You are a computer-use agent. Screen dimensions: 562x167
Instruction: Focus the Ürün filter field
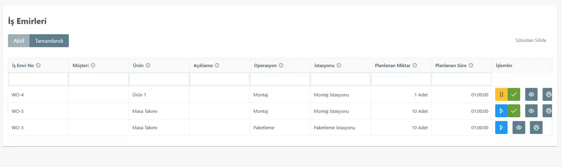click(159, 79)
